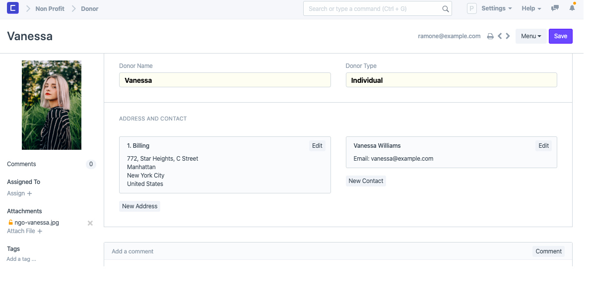The height and width of the screenshot is (303, 589).
Task: Create a New Address
Action: tap(140, 206)
